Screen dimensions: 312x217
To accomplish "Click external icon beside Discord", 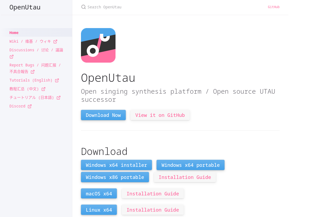I will pyautogui.click(x=30, y=106).
